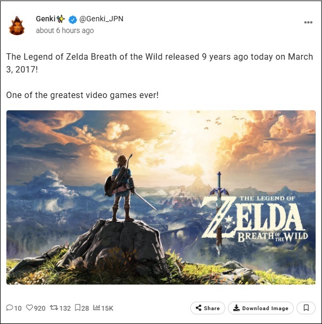Toggle the round bookmark button beside Download Image
322x324 pixels.
(x=306, y=308)
